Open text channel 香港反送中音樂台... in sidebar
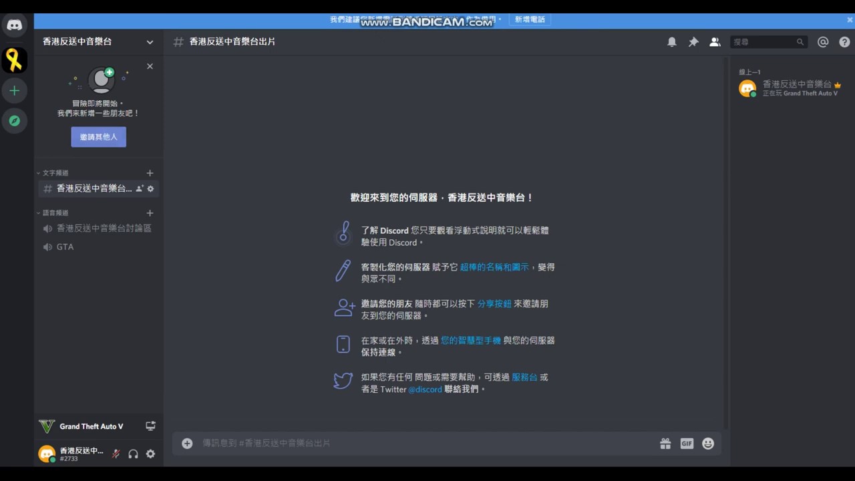The width and height of the screenshot is (855, 481). click(x=98, y=189)
